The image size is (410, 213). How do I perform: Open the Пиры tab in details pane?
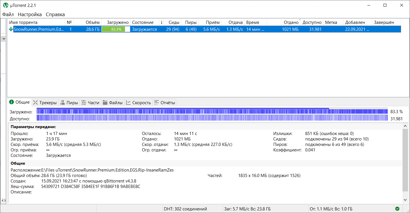coord(69,102)
